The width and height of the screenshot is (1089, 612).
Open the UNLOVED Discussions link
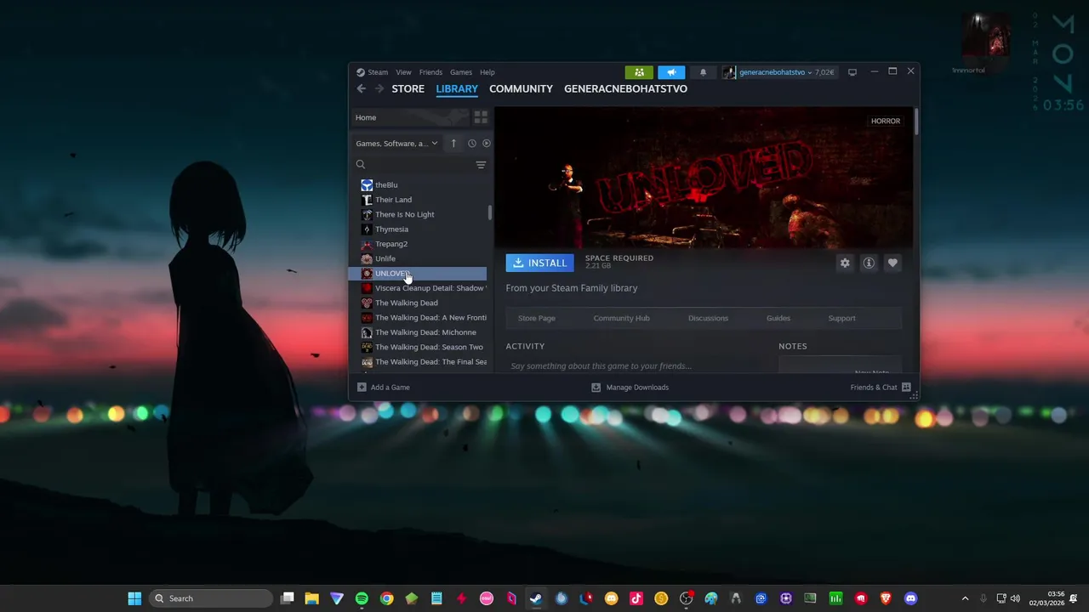tap(708, 318)
